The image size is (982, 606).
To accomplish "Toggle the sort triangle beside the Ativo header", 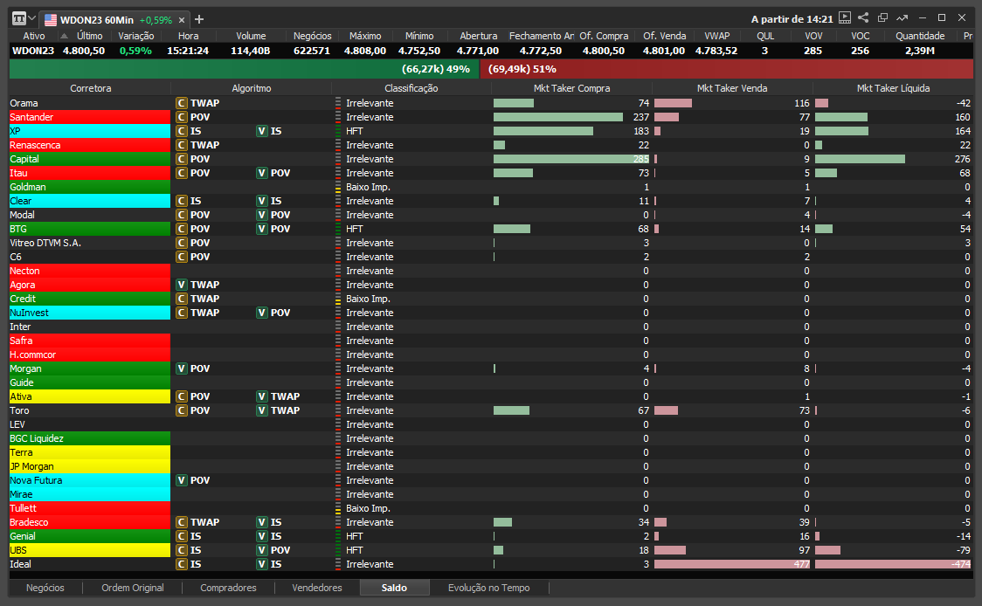I will [64, 36].
